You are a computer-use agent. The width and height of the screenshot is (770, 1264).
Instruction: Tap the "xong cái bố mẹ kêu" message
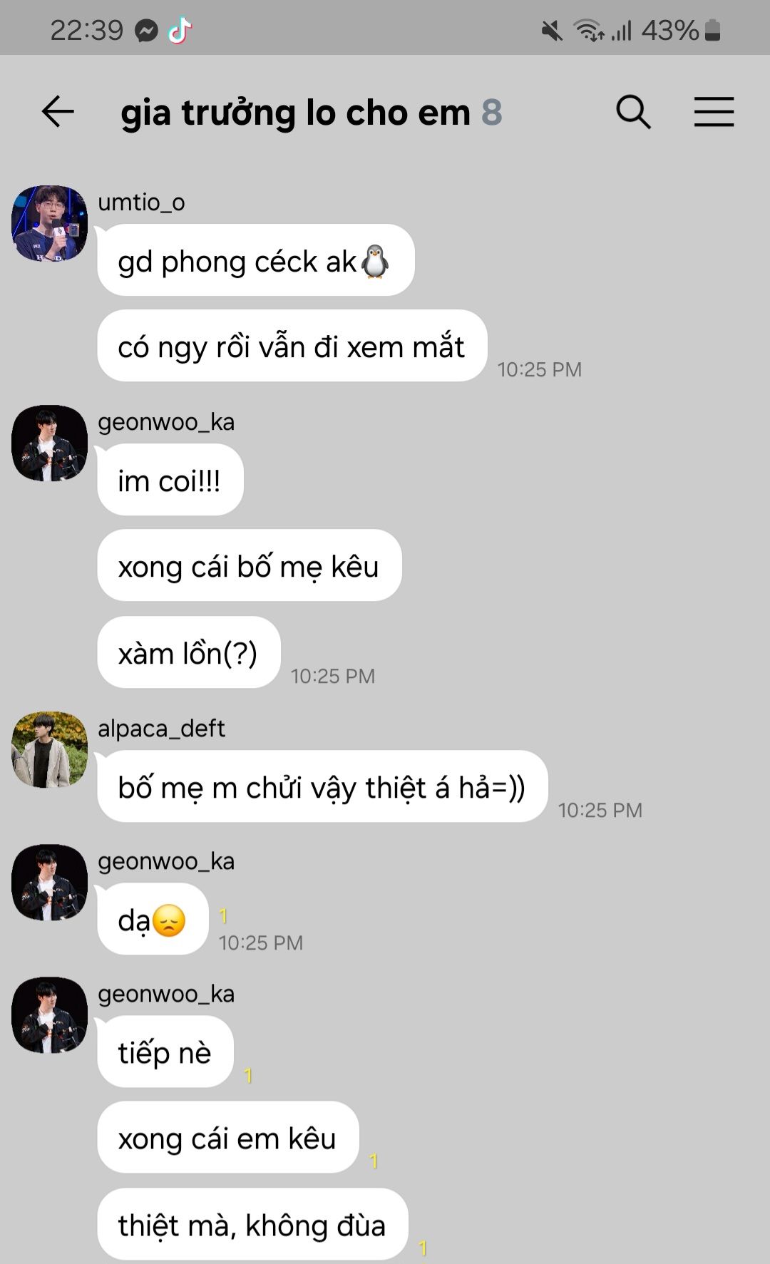[x=250, y=565]
